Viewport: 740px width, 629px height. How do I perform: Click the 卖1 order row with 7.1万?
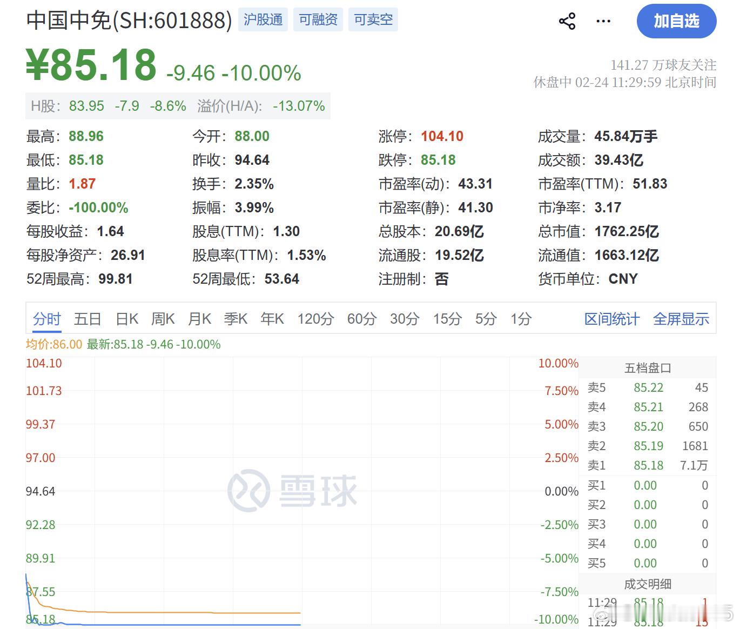[648, 465]
